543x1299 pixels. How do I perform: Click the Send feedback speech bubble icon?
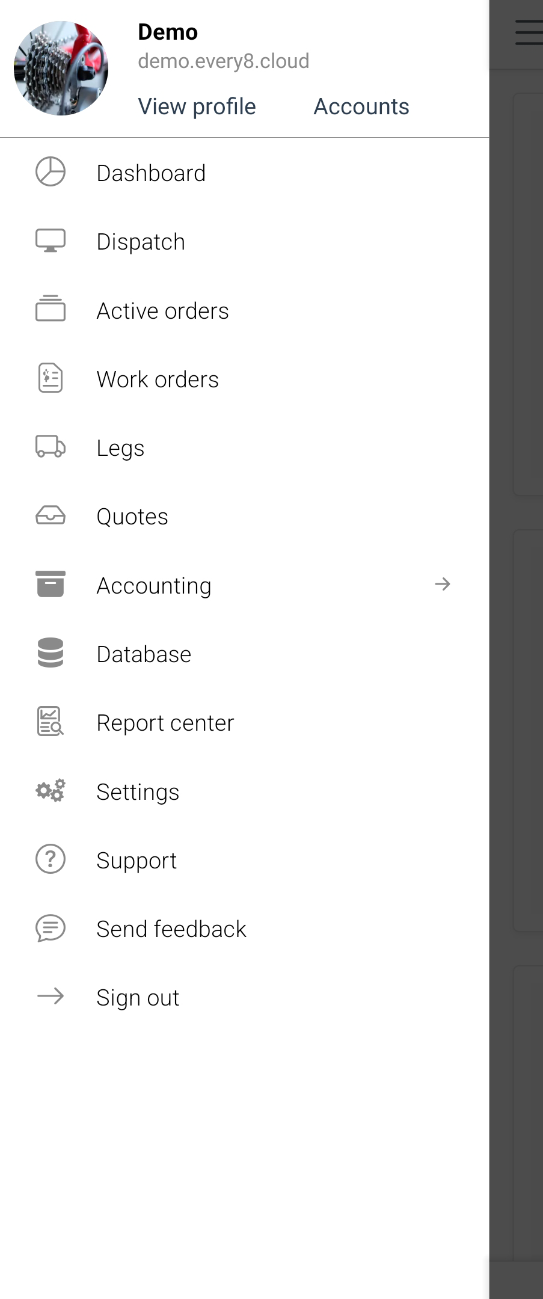click(51, 928)
